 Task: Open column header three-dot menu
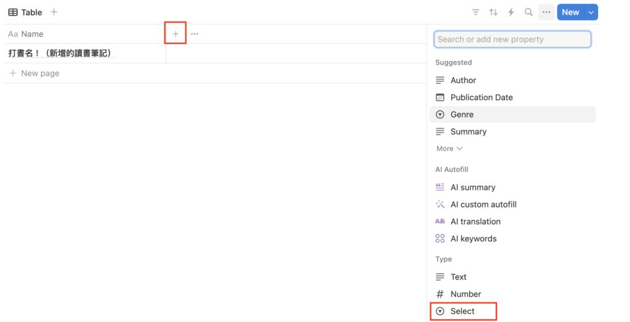(x=194, y=34)
